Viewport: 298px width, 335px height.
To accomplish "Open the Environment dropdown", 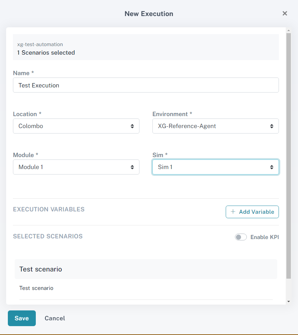I will (215, 126).
